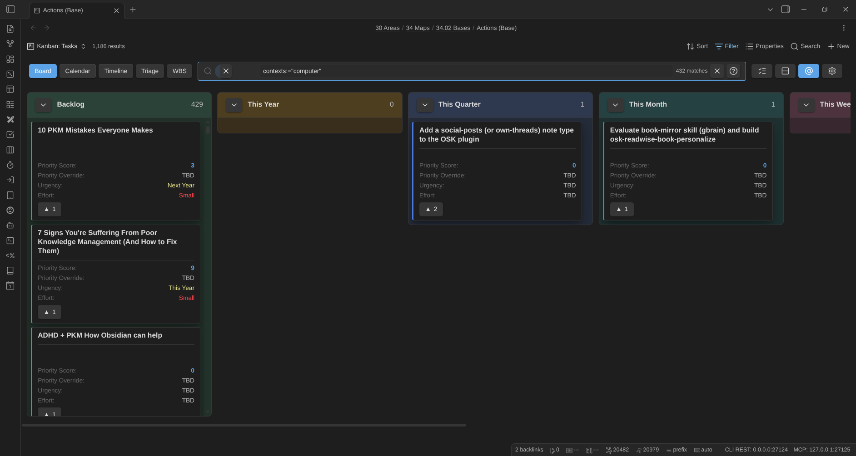This screenshot has height=456, width=856.
Task: Open the columns kanban ribbon icon
Action: click(x=10, y=150)
